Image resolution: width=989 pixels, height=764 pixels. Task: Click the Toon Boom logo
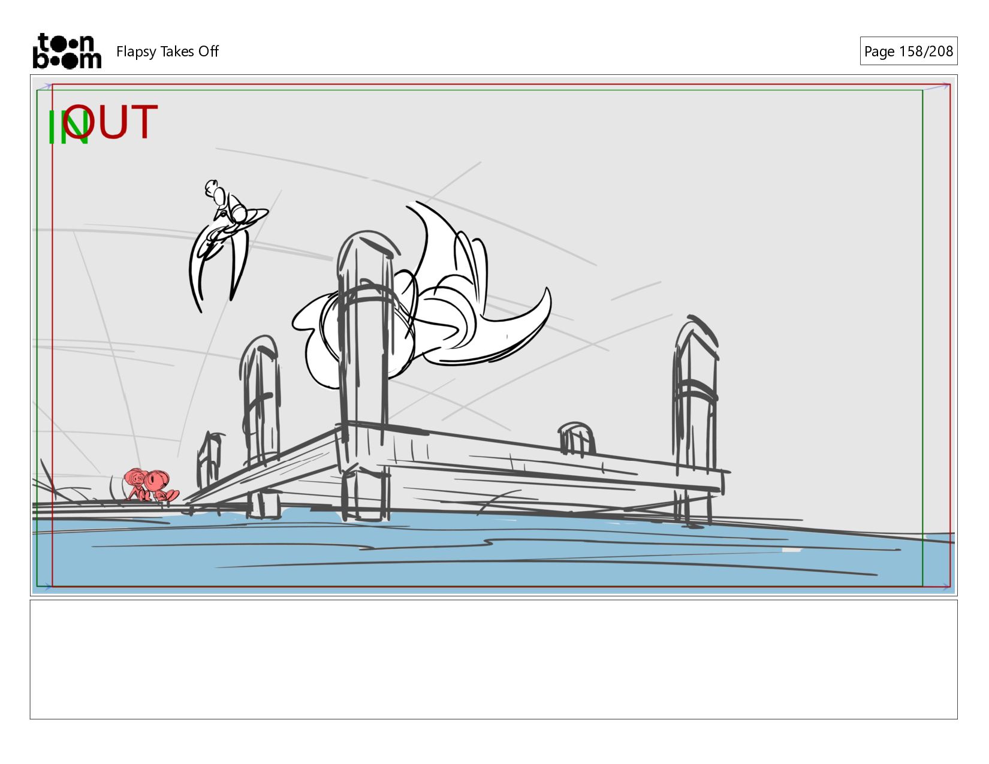(67, 51)
